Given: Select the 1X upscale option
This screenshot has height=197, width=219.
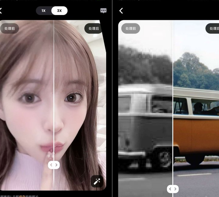Looking at the screenshot, I should (44, 11).
